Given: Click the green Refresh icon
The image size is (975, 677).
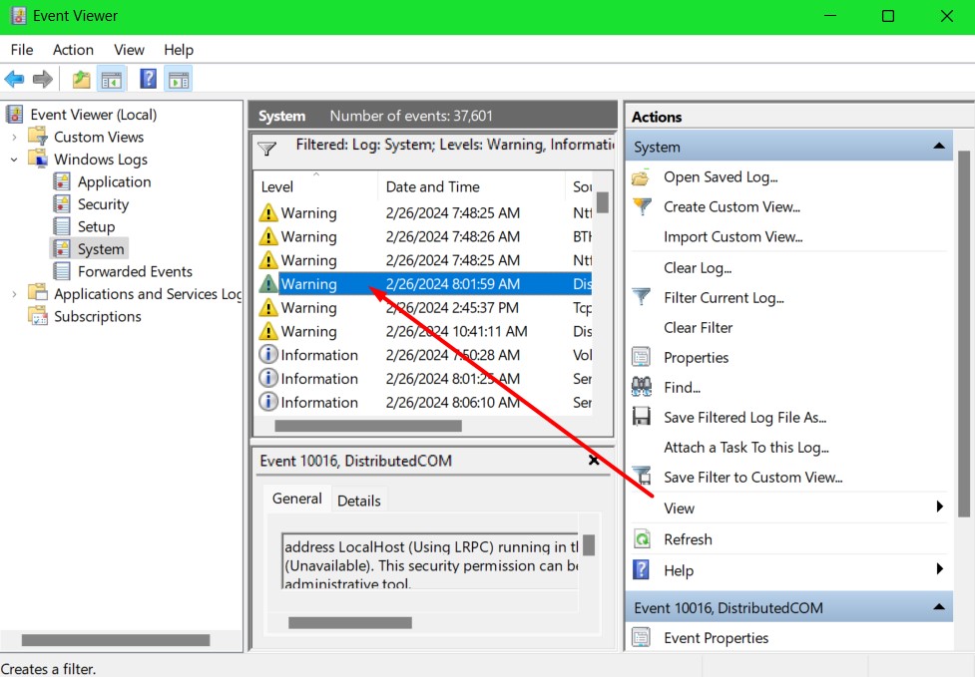Looking at the screenshot, I should point(641,538).
